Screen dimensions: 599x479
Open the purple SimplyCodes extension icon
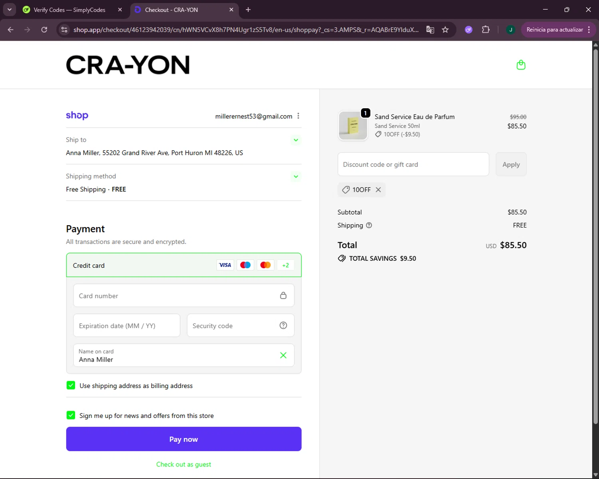[x=468, y=30]
